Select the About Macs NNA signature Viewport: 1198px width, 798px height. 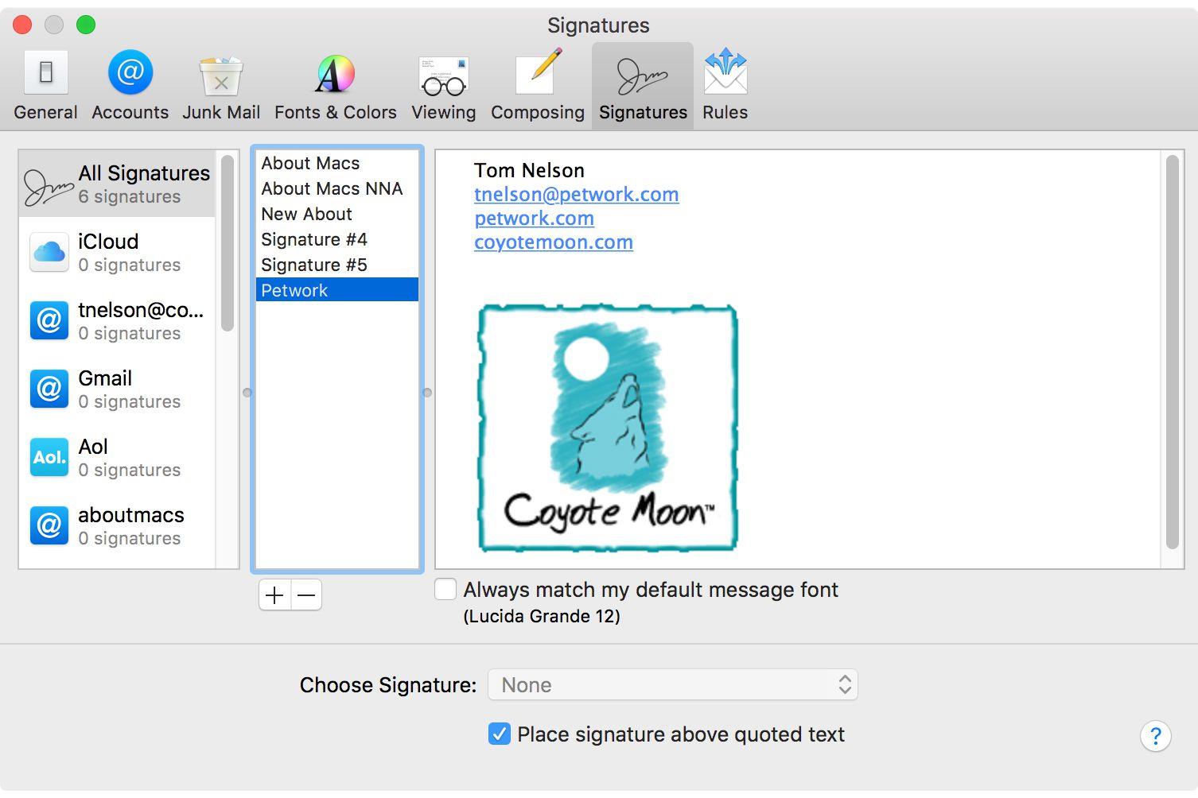coord(337,188)
